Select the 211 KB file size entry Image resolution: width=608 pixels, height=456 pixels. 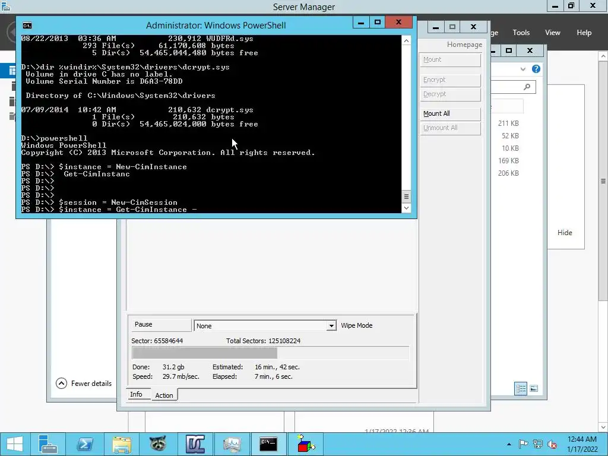[508, 123]
